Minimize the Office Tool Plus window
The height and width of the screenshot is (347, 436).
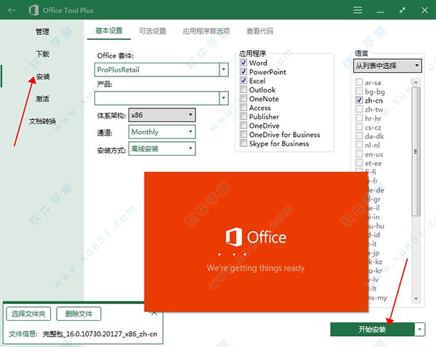tap(377, 10)
